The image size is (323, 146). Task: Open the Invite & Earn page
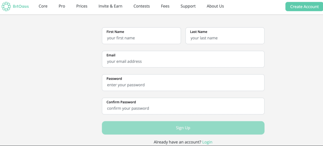coord(110,6)
